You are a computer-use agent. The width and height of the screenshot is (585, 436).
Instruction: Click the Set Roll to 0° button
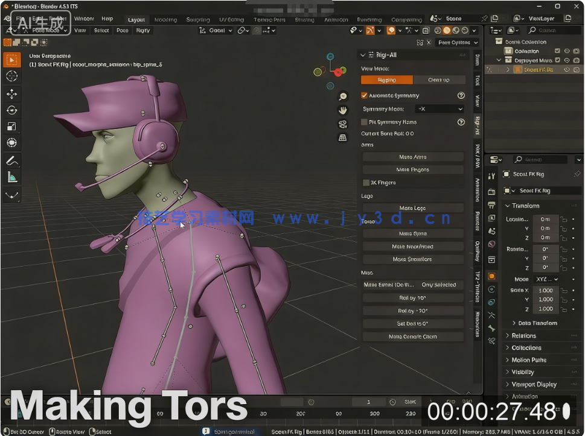click(413, 322)
